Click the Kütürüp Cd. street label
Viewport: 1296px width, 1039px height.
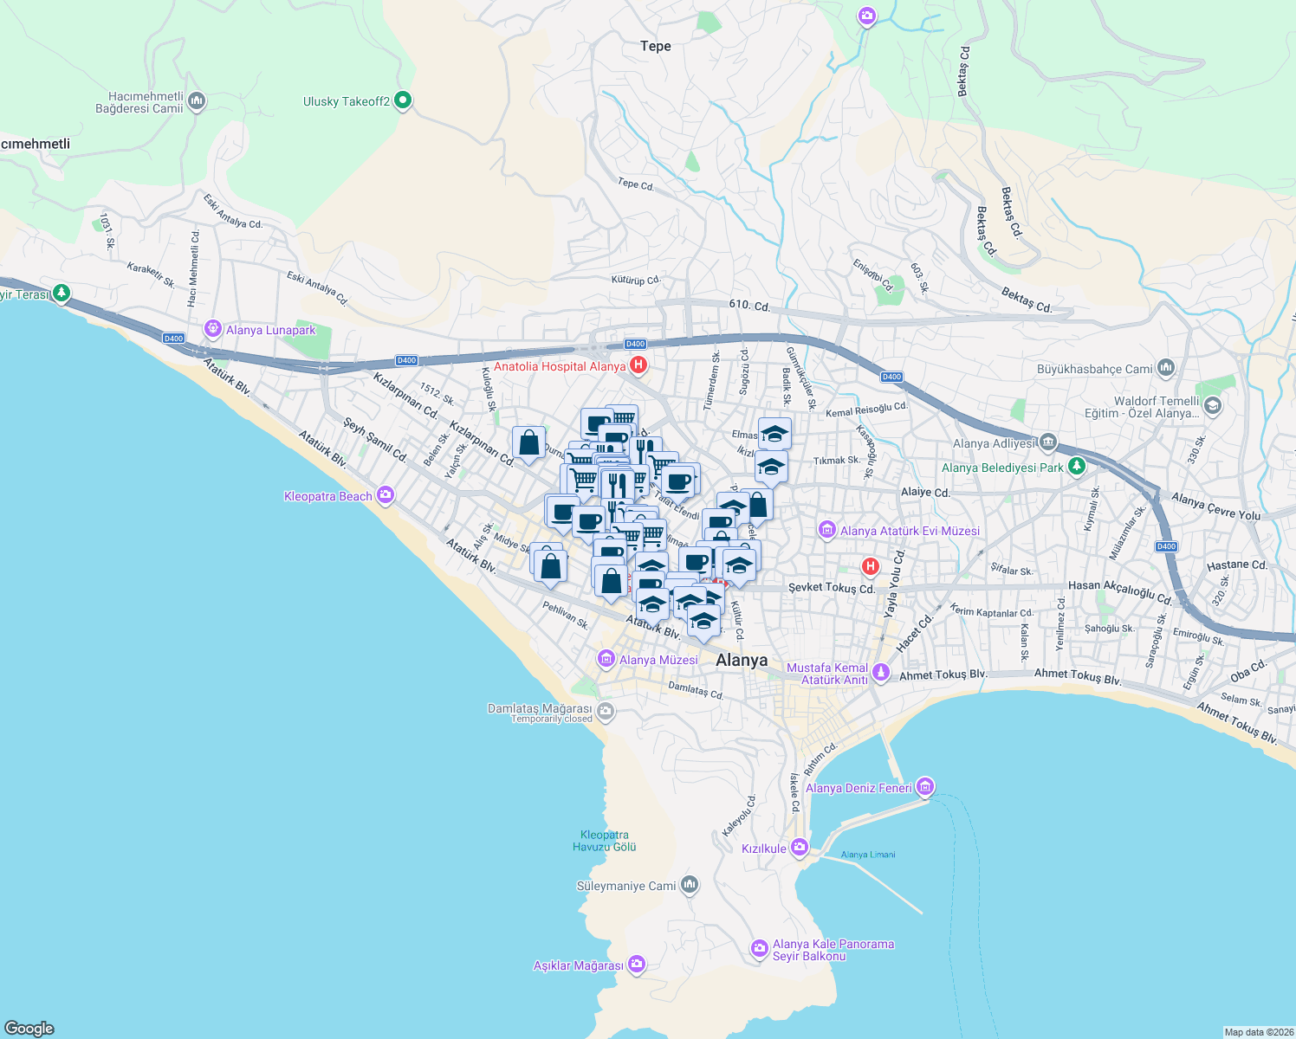coord(636,280)
